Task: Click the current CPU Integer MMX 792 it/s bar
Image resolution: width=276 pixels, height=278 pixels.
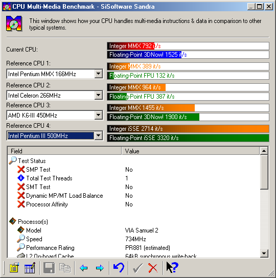Action: (188, 46)
